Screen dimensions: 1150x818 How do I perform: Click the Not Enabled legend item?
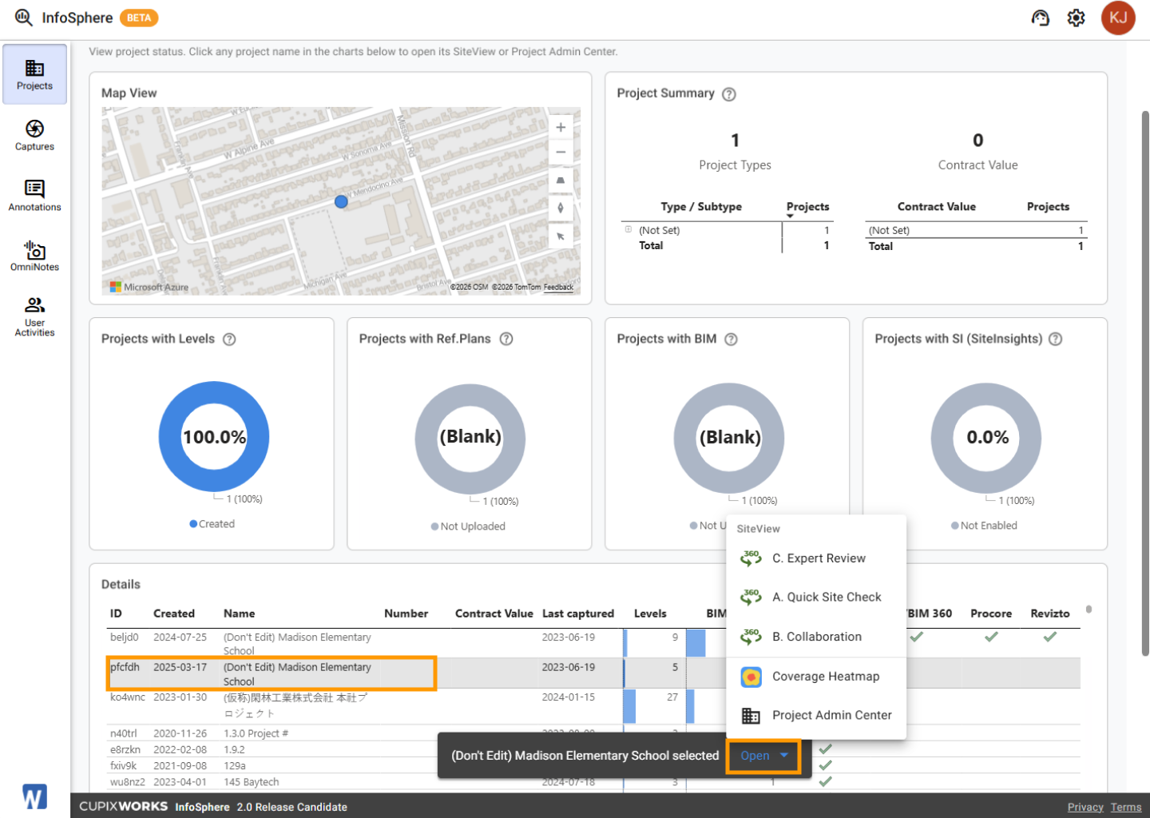pyautogui.click(x=984, y=526)
